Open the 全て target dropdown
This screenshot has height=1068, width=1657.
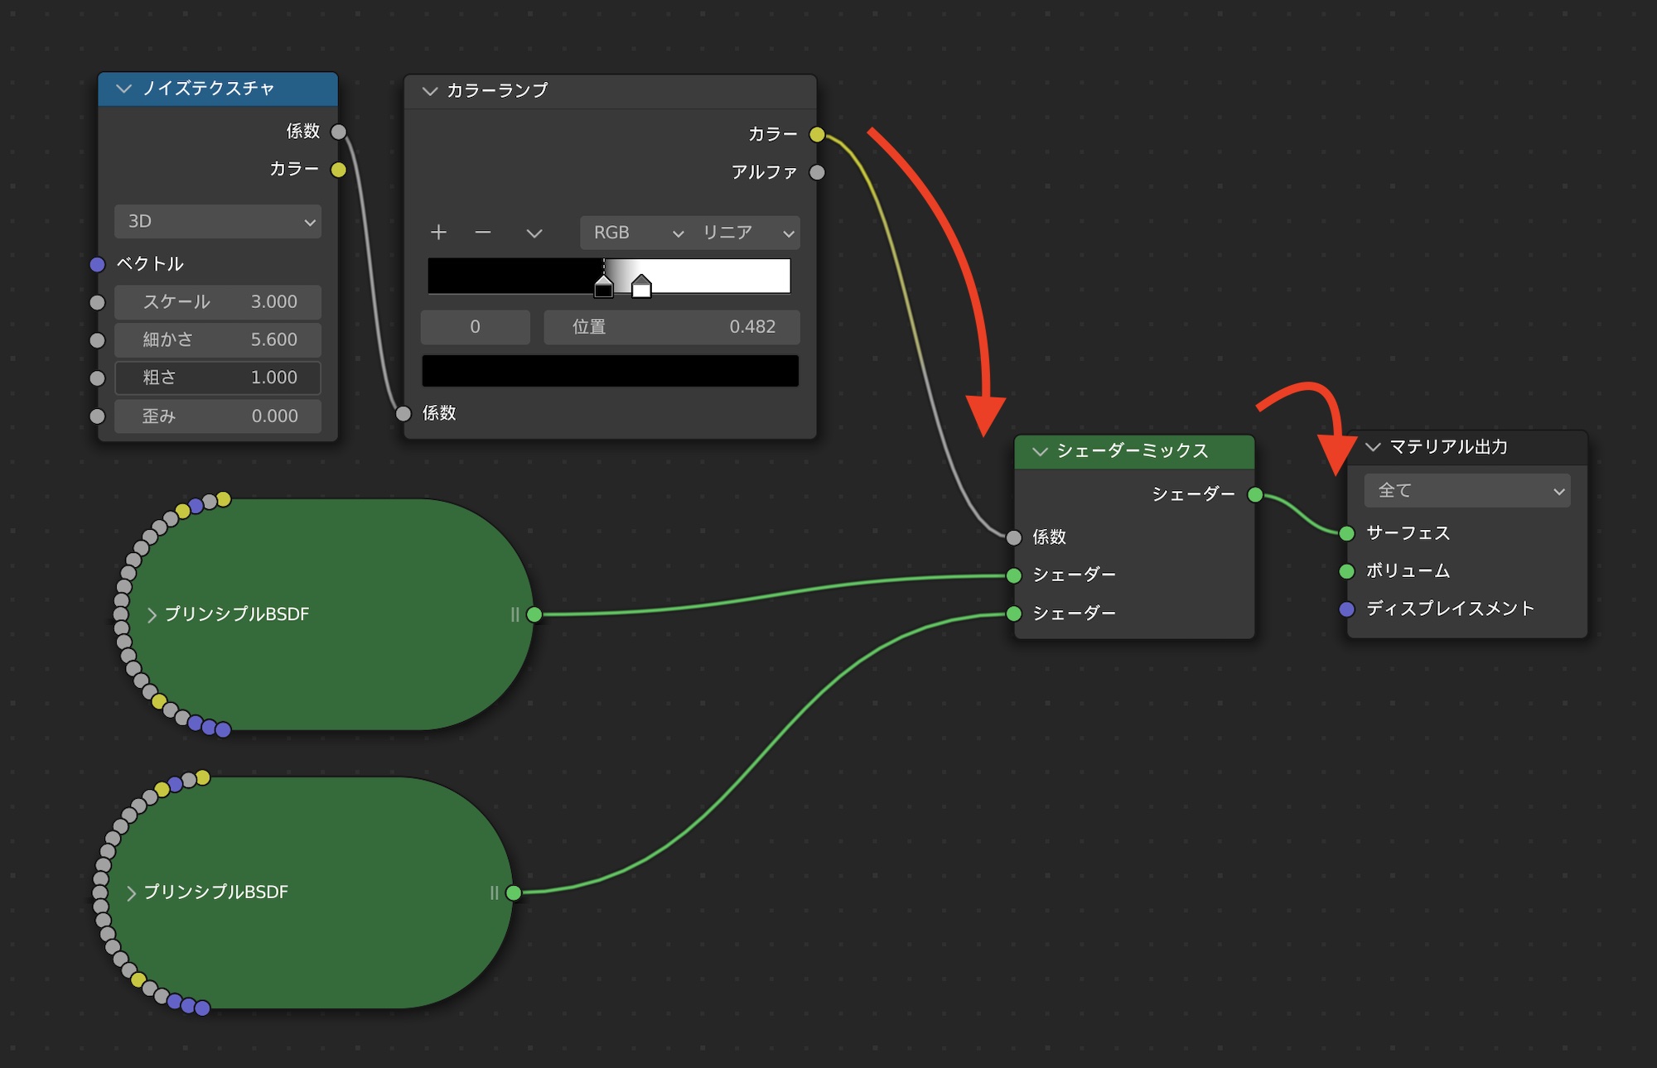(x=1467, y=491)
